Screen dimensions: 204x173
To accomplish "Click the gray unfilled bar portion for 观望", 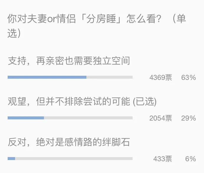I will 88,118.
